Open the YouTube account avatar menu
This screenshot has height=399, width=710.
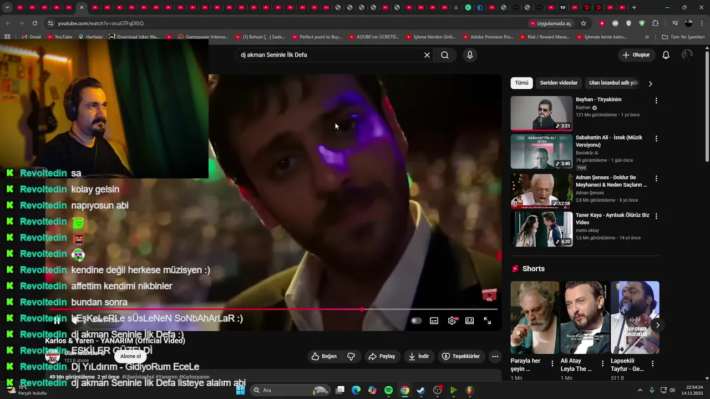pos(687,55)
